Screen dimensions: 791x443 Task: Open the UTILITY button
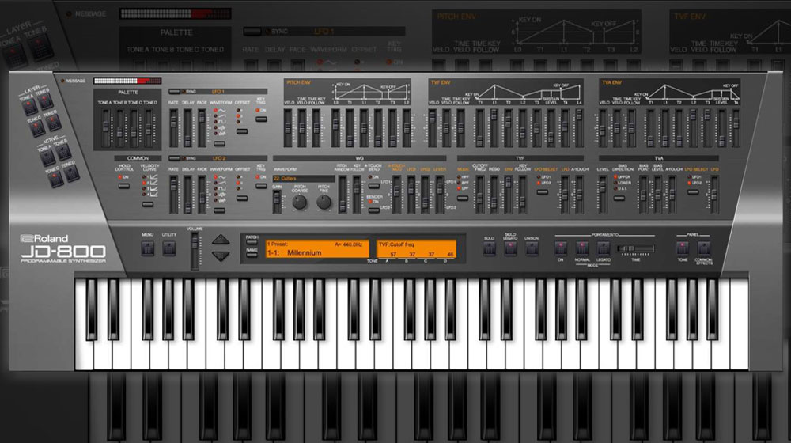(169, 248)
